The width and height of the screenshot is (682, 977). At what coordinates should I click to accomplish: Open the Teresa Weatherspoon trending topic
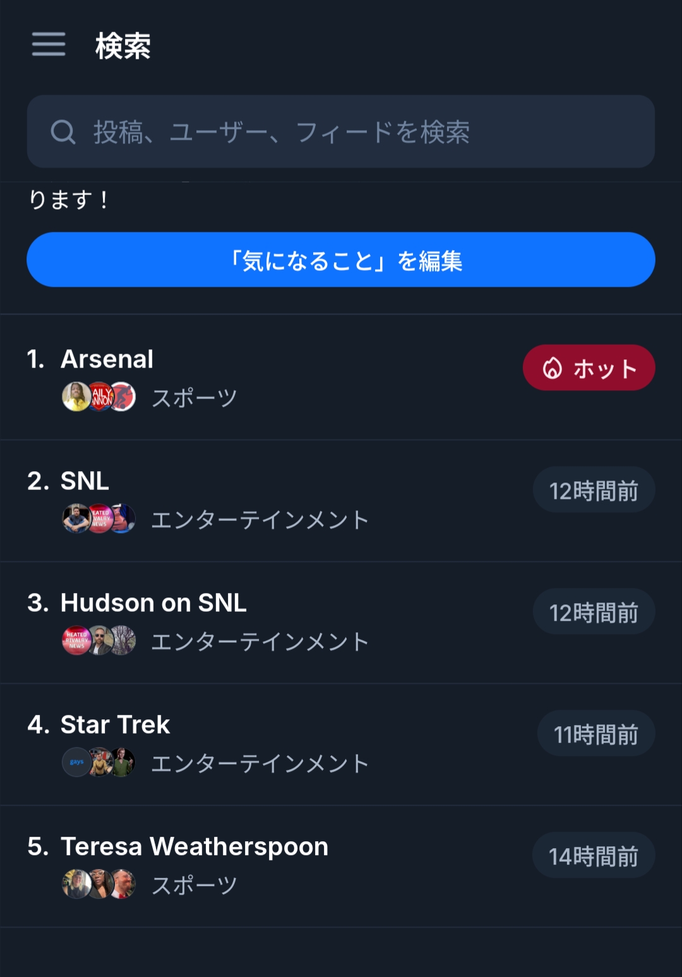[194, 847]
